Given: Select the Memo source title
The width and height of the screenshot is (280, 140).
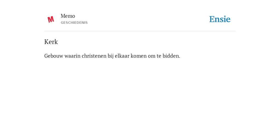Looking at the screenshot, I should point(68,16).
